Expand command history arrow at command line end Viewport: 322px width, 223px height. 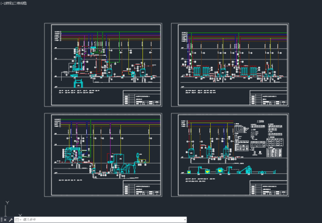coord(185,220)
